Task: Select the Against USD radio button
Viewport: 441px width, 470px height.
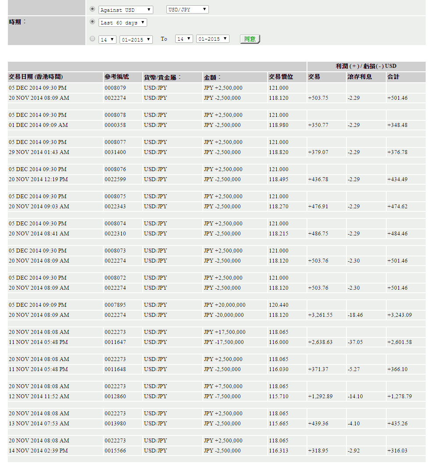Action: [92, 9]
